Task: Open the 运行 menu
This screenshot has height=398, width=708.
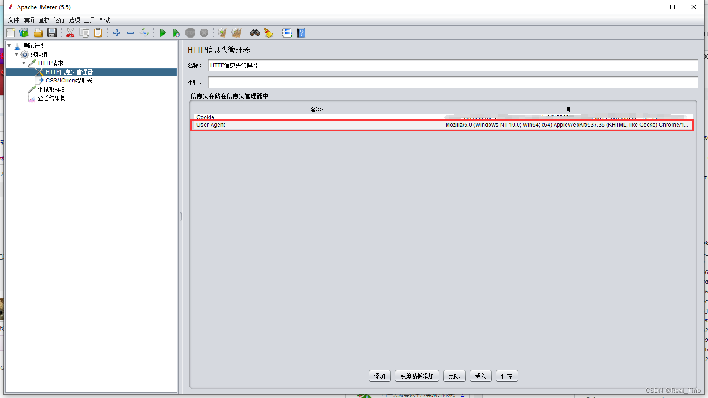Action: click(59, 20)
